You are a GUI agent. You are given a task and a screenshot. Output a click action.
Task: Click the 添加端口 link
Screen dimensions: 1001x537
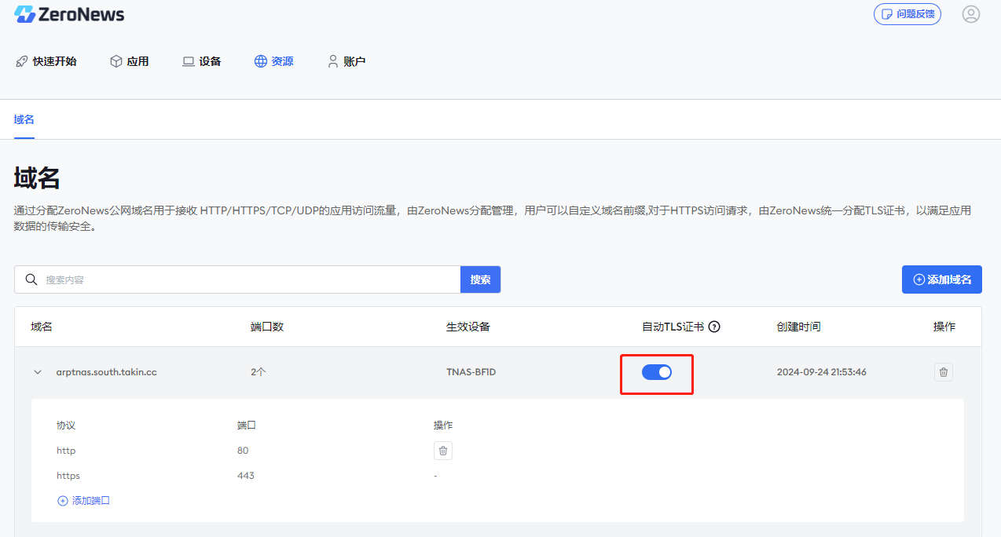84,500
